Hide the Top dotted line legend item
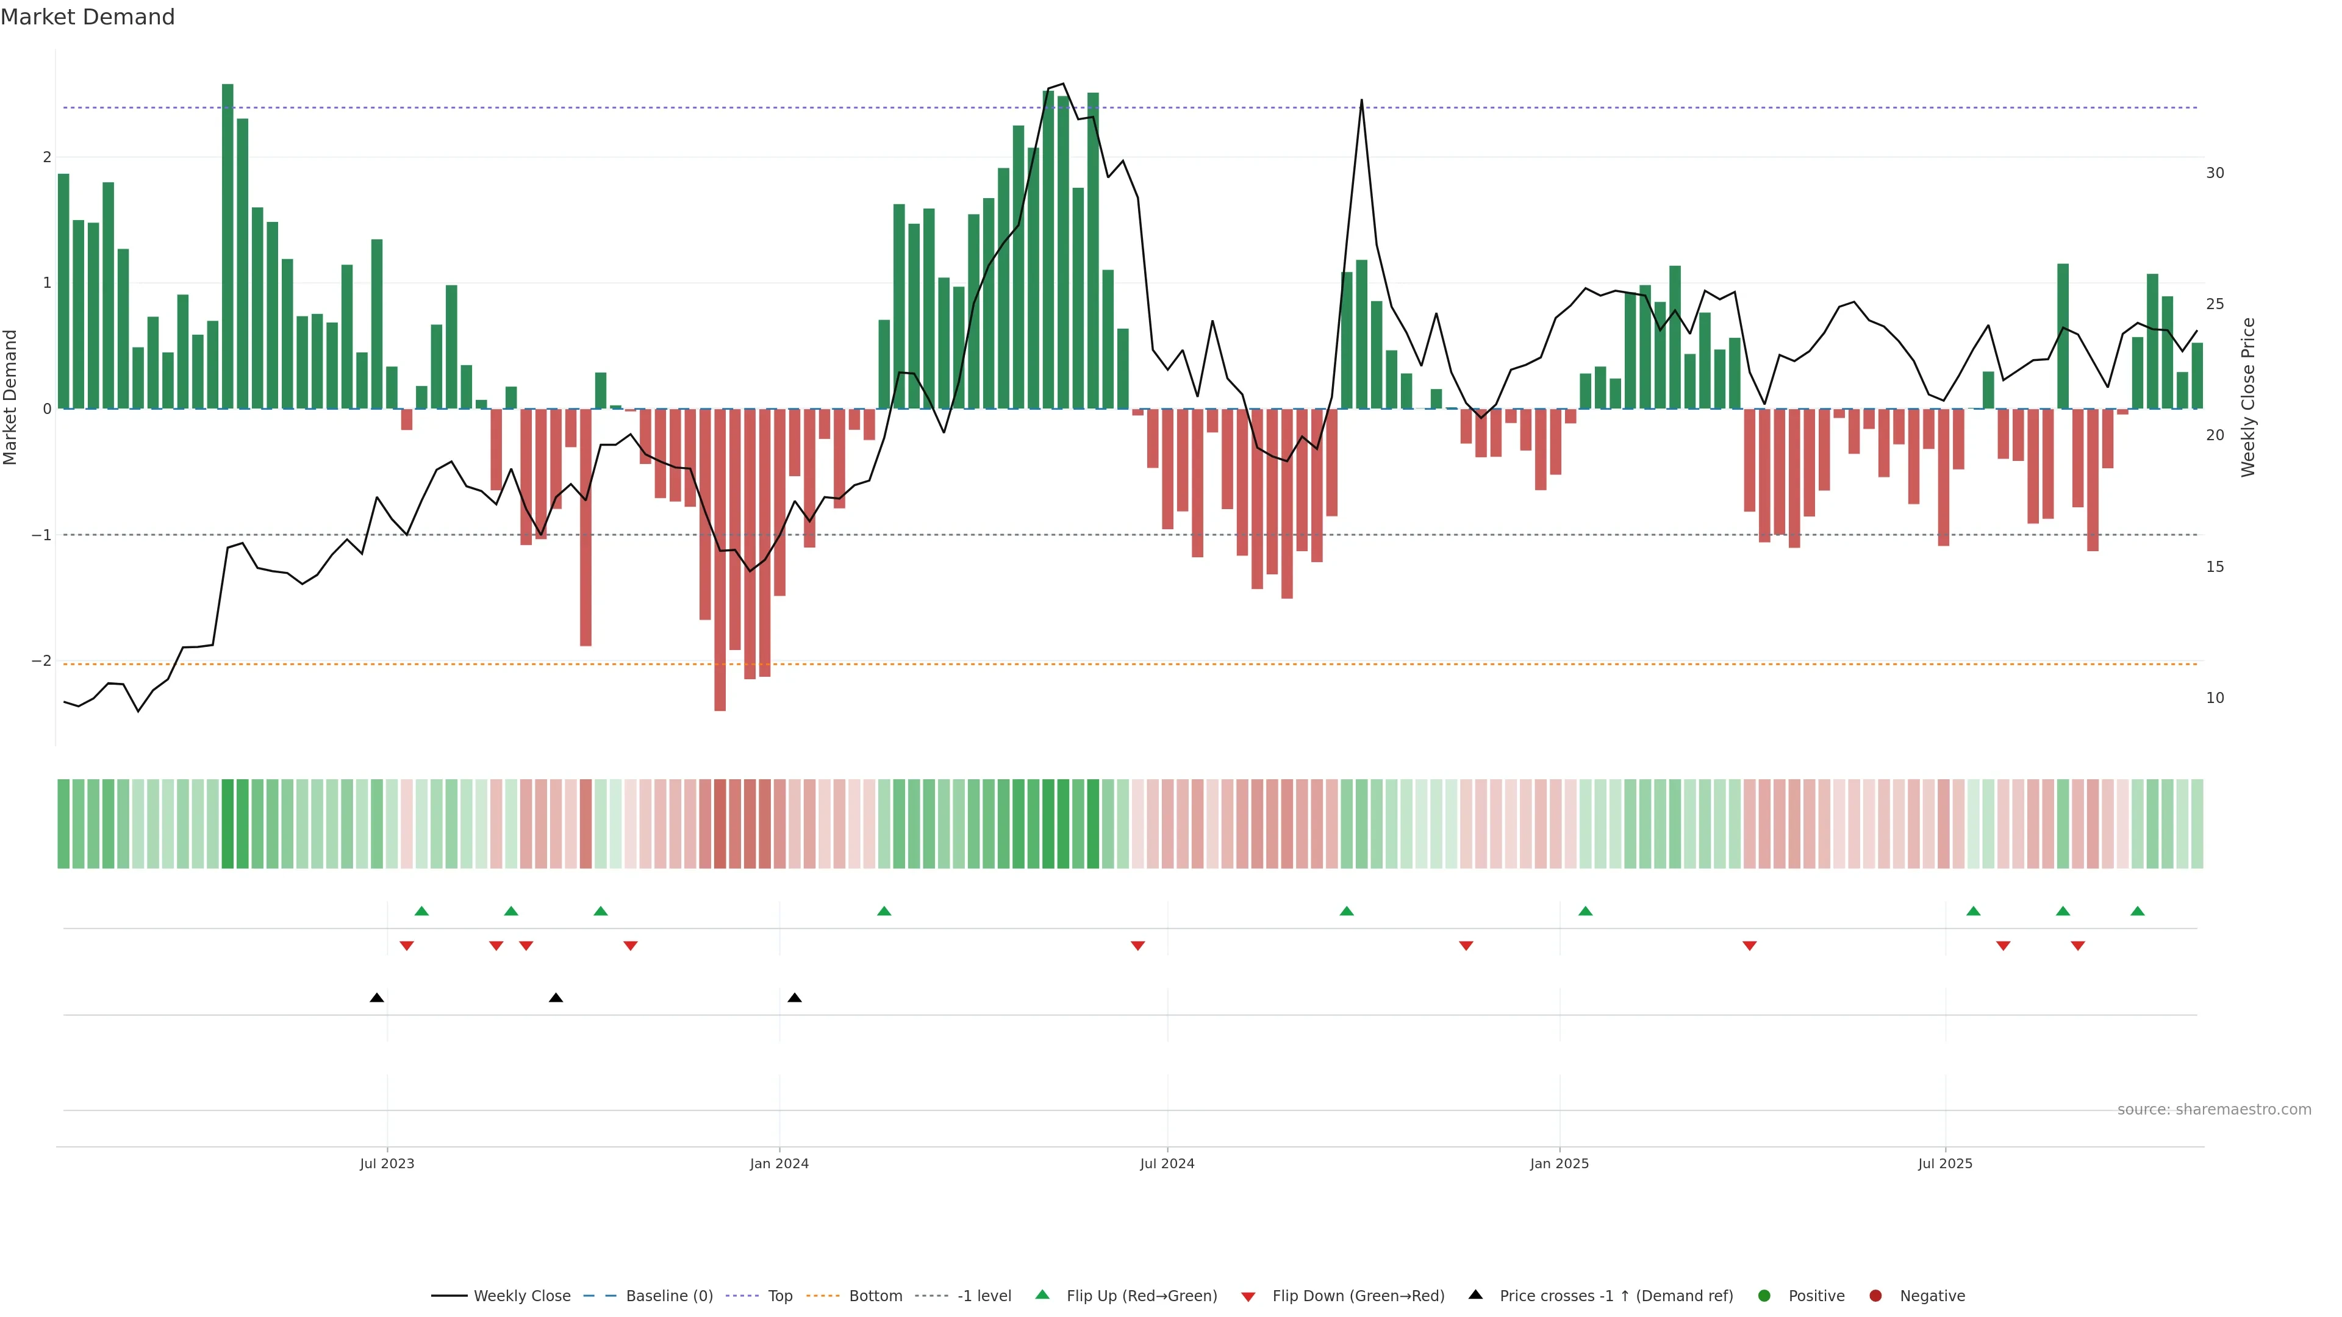 coord(779,1296)
